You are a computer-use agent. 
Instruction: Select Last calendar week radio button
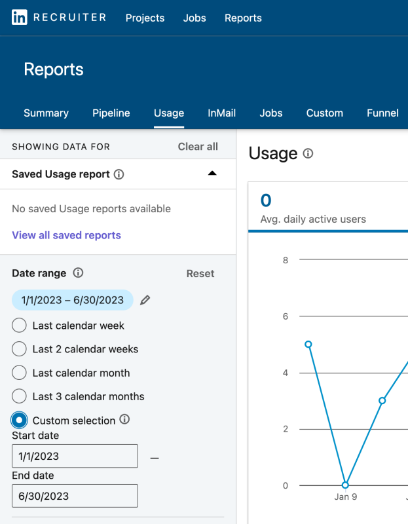click(19, 325)
